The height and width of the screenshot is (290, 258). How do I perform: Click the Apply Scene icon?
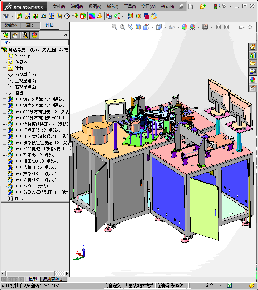tap(192, 27)
